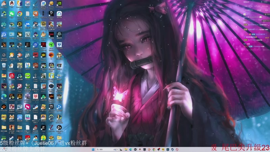Launch the PUBG helmet icon
This screenshot has width=270, height=152.
click(20, 45)
